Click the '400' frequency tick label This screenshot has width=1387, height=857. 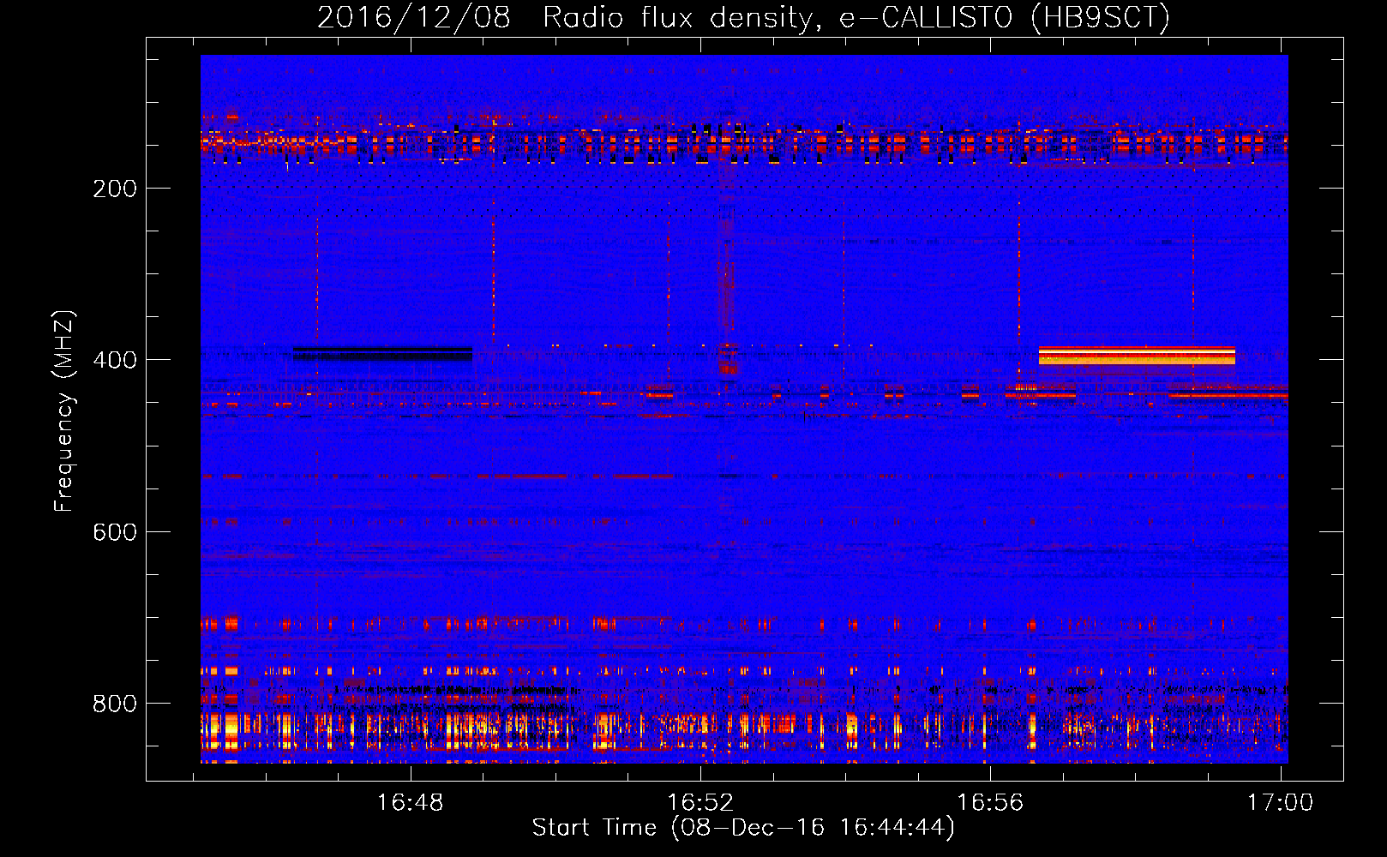point(115,360)
